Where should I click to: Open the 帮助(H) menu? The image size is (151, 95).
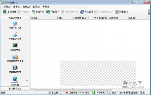coord(46,7)
